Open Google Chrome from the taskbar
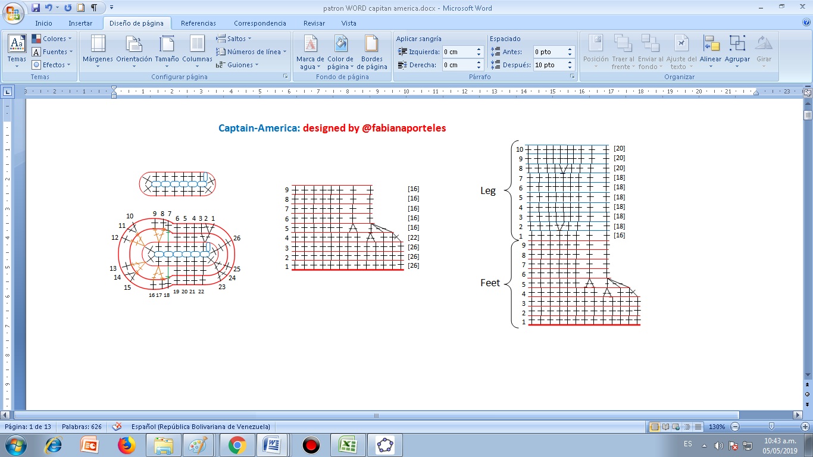 237,445
